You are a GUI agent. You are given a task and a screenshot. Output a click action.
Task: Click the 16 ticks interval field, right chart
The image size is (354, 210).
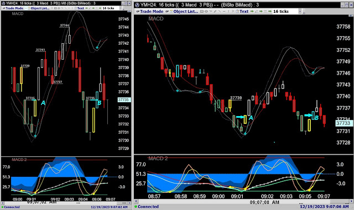[x=285, y=11]
